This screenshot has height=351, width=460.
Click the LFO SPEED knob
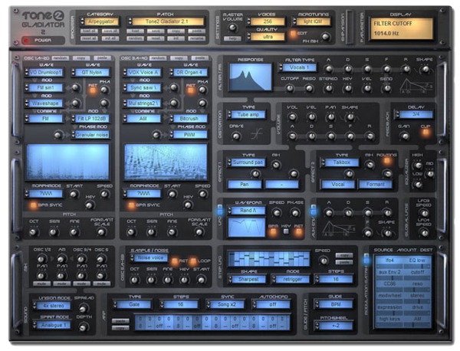click(276, 212)
